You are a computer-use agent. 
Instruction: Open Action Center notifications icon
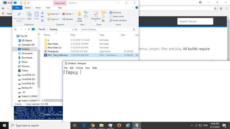pos(224,125)
